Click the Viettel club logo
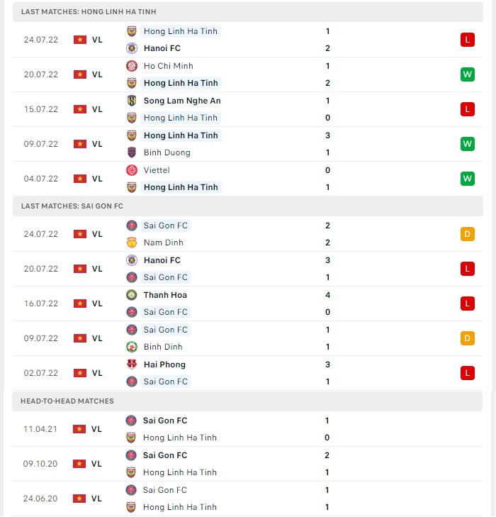 point(132,170)
